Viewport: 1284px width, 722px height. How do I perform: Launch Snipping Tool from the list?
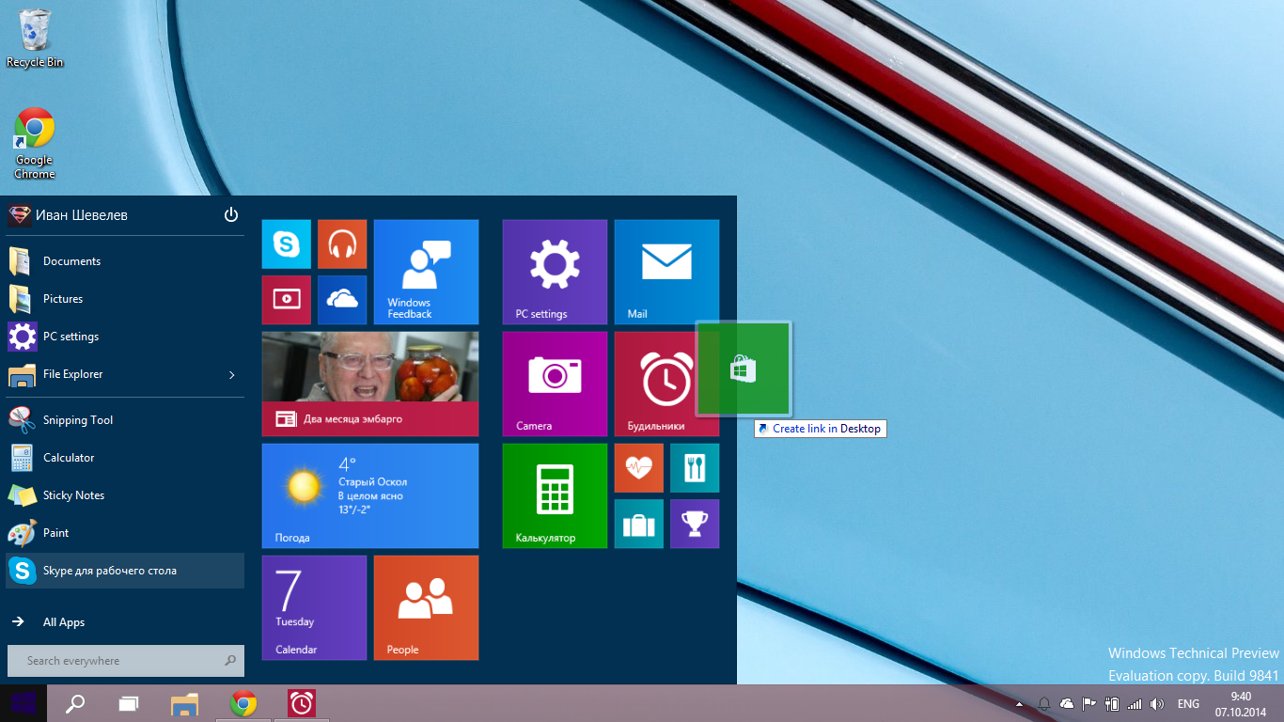point(125,420)
